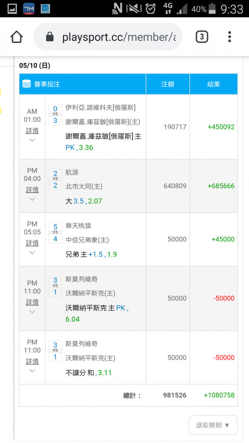249x443 pixels.
Task: Tap the alarm clock status icon
Action: 150,9
